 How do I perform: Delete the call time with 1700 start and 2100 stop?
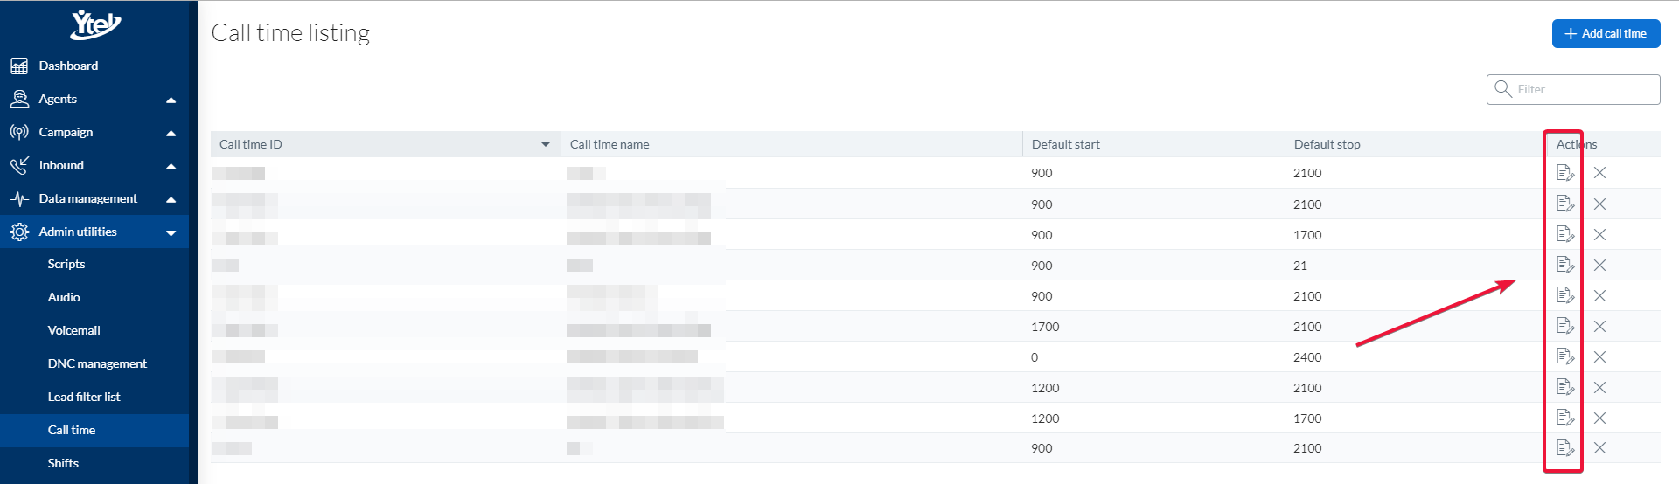point(1599,326)
